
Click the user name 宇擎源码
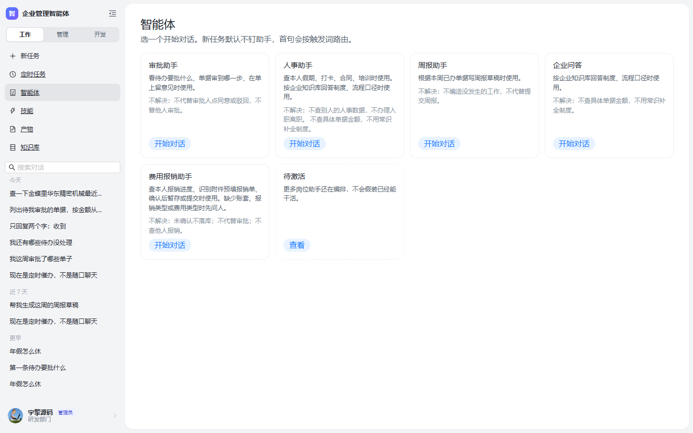pyautogui.click(x=40, y=412)
